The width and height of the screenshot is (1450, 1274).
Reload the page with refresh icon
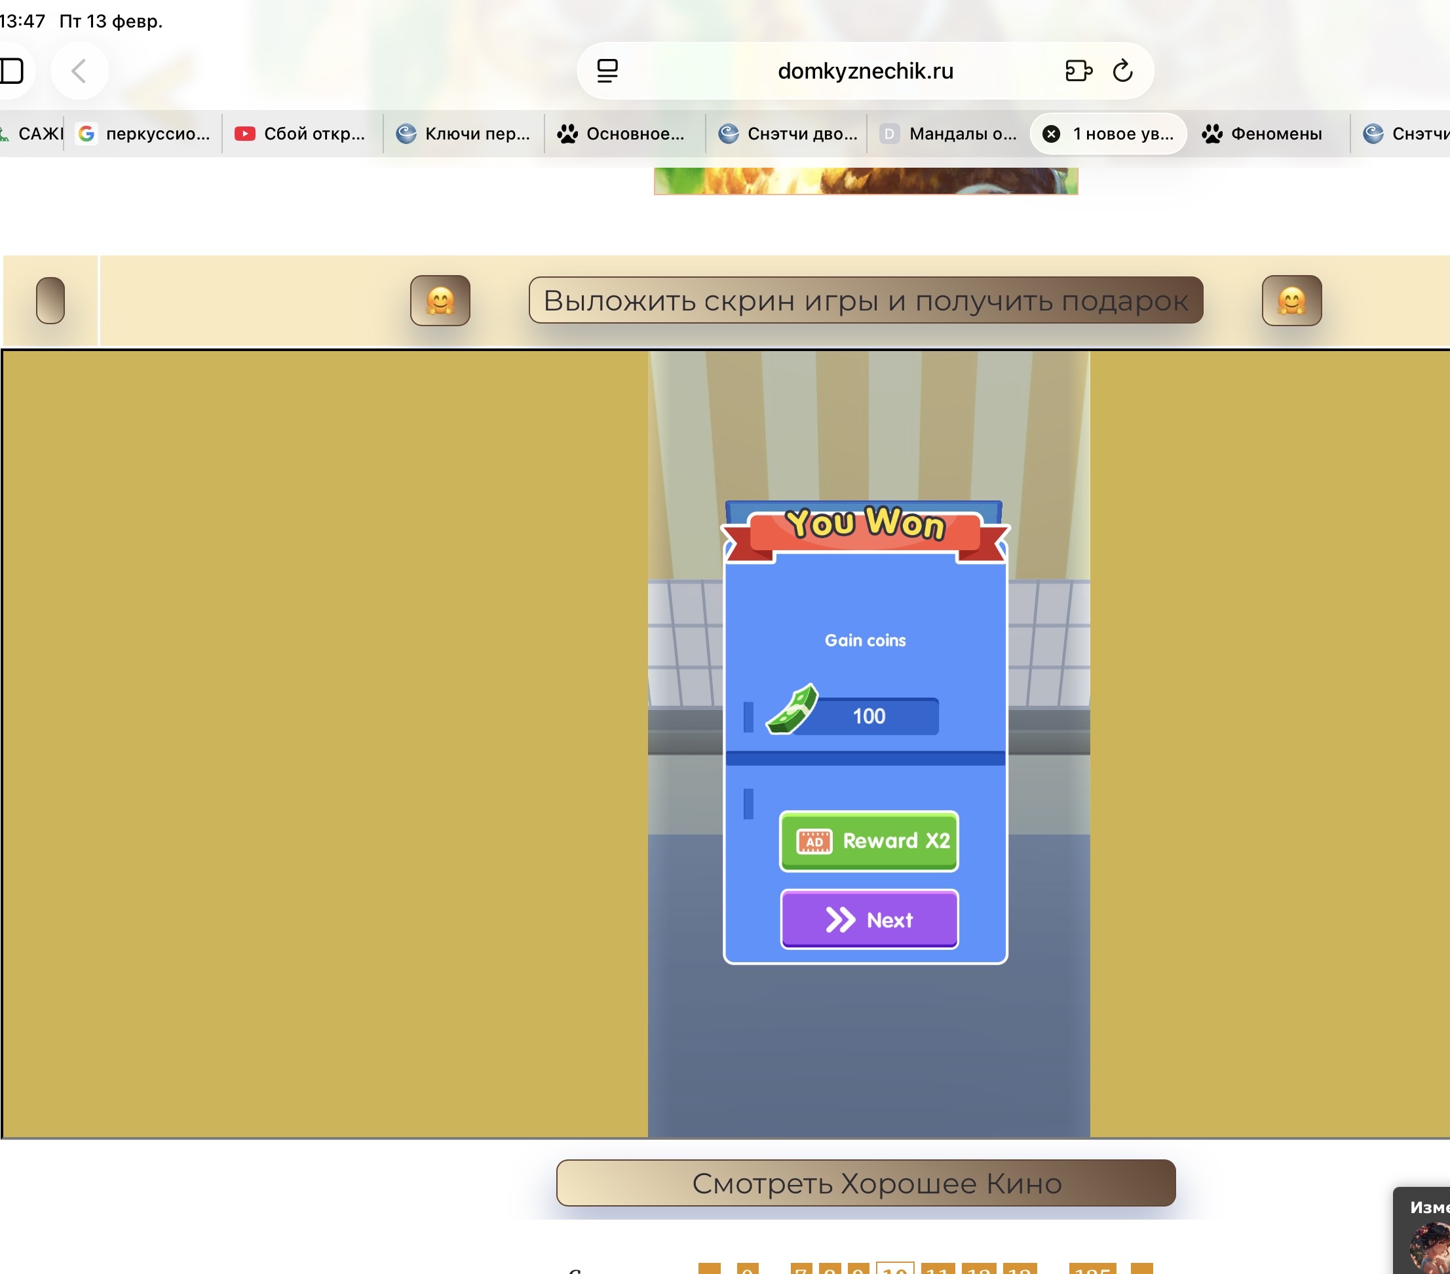[x=1122, y=71]
